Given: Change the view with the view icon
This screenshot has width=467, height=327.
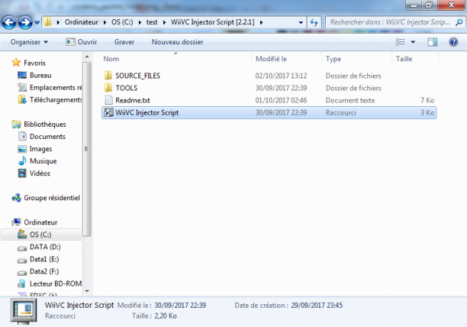Looking at the screenshot, I should click(x=400, y=42).
